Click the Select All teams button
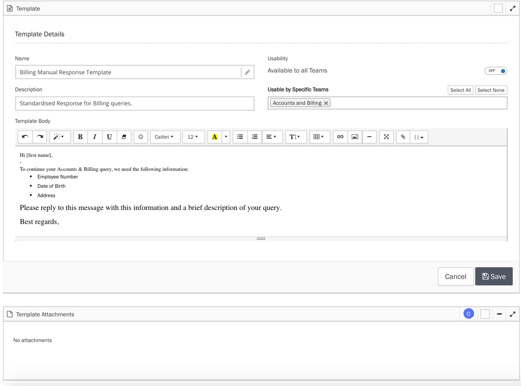521x386 pixels. [460, 90]
